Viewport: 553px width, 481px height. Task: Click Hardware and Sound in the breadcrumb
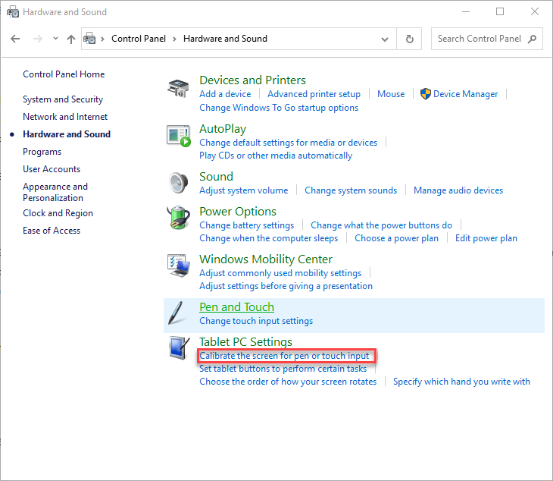coord(225,39)
